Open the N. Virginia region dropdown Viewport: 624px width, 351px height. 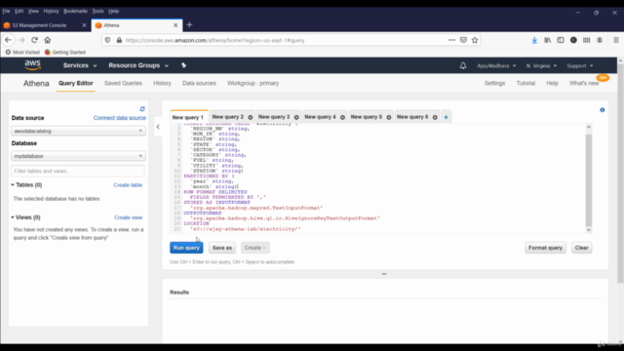click(x=541, y=65)
